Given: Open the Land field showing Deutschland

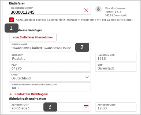Looking at the screenshot, I should (50, 77).
